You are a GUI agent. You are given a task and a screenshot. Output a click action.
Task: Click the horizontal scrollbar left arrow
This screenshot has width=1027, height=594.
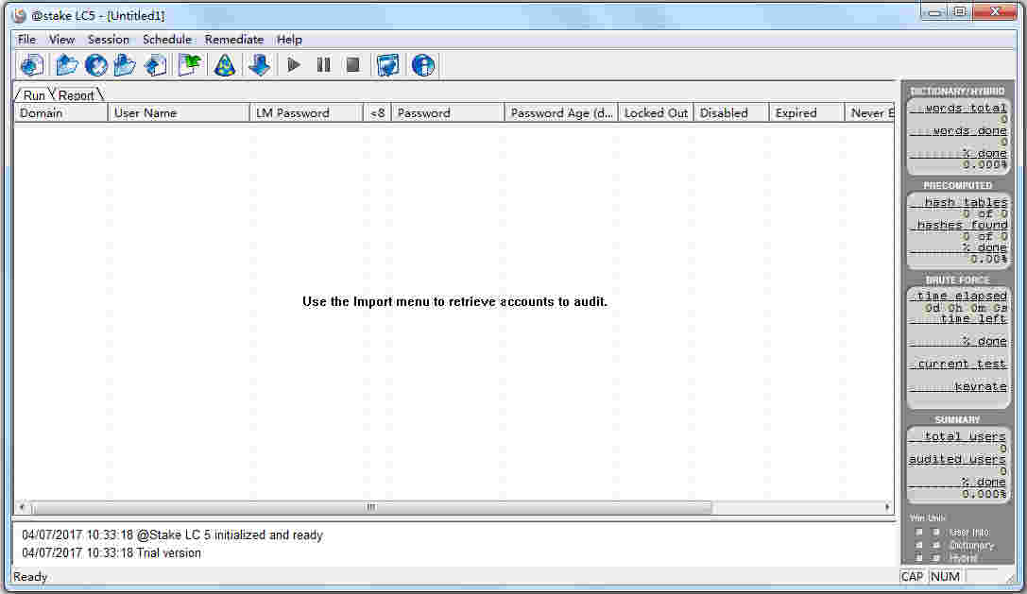coord(23,507)
